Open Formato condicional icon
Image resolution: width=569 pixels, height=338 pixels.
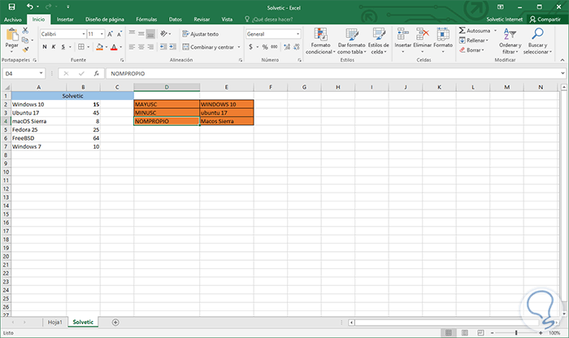320,34
